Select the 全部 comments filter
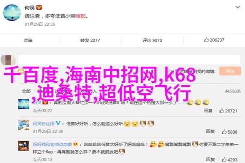 click(x=26, y=91)
